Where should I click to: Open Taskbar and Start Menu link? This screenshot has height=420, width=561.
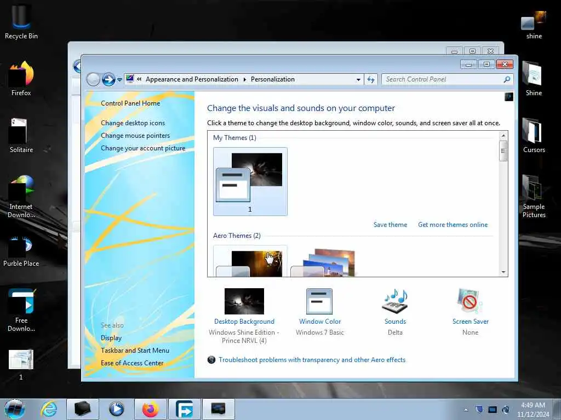pos(135,351)
